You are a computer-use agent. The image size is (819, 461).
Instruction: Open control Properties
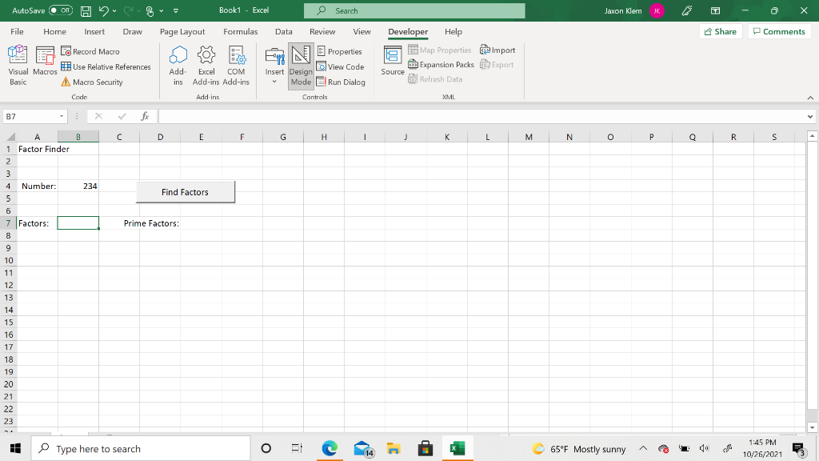(x=339, y=51)
